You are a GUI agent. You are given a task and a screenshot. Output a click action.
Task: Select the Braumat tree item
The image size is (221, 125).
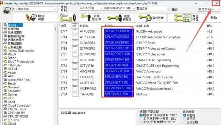(x=13, y=87)
